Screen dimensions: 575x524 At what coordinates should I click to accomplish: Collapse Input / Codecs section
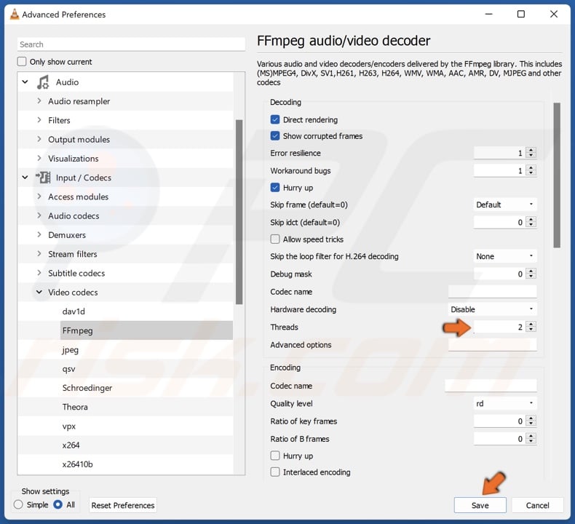pyautogui.click(x=25, y=178)
